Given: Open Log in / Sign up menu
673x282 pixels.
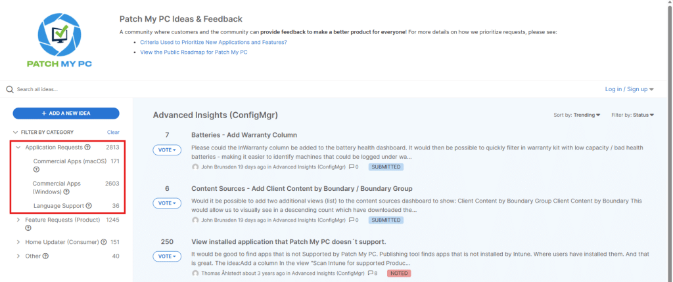Looking at the screenshot, I should (x=629, y=89).
